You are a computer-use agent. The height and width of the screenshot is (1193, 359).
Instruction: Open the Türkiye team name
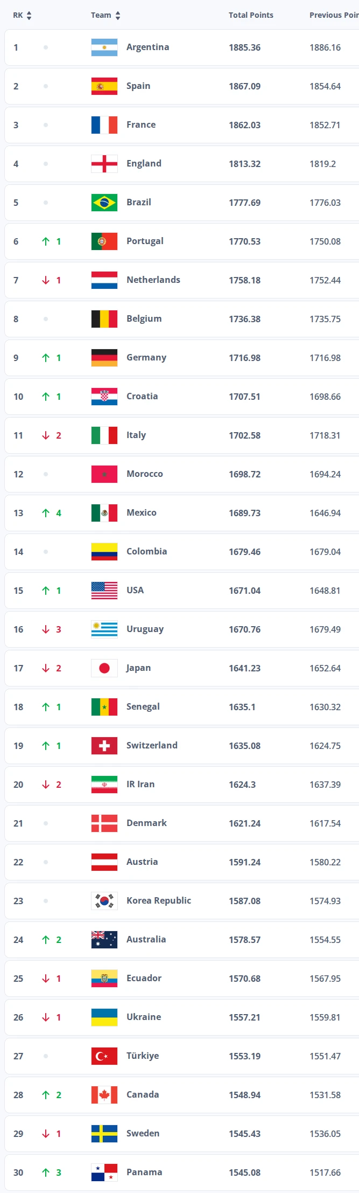click(143, 1056)
